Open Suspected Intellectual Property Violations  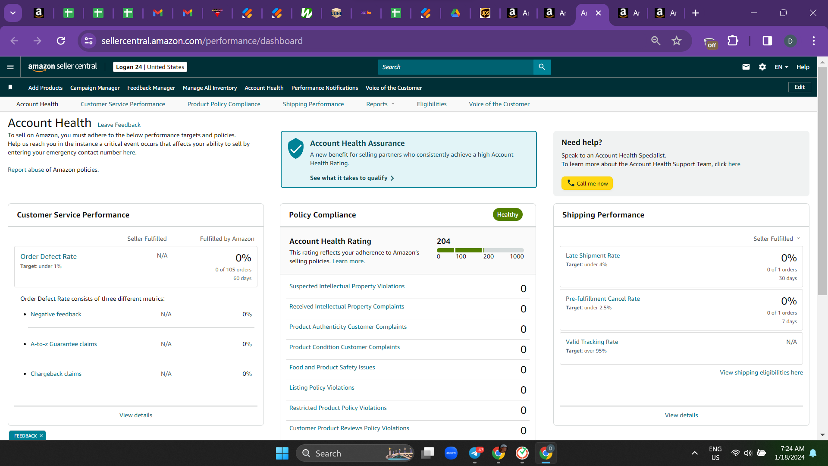347,286
